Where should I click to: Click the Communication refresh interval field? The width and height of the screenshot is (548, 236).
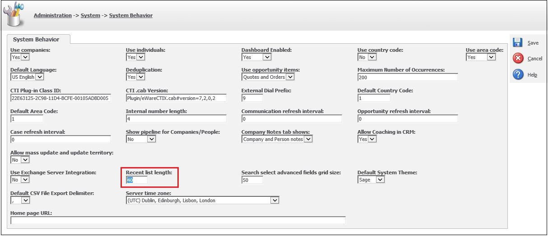pyautogui.click(x=292, y=118)
